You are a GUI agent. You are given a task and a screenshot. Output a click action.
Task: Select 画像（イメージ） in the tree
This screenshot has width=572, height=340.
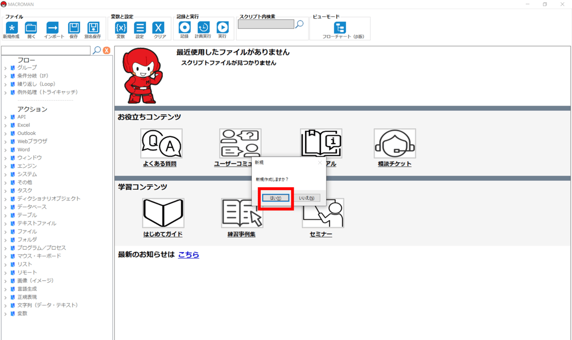point(36,280)
